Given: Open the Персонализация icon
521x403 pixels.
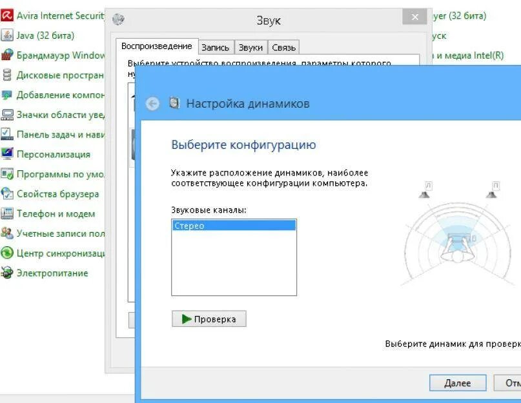Looking at the screenshot, I should pyautogui.click(x=7, y=154).
